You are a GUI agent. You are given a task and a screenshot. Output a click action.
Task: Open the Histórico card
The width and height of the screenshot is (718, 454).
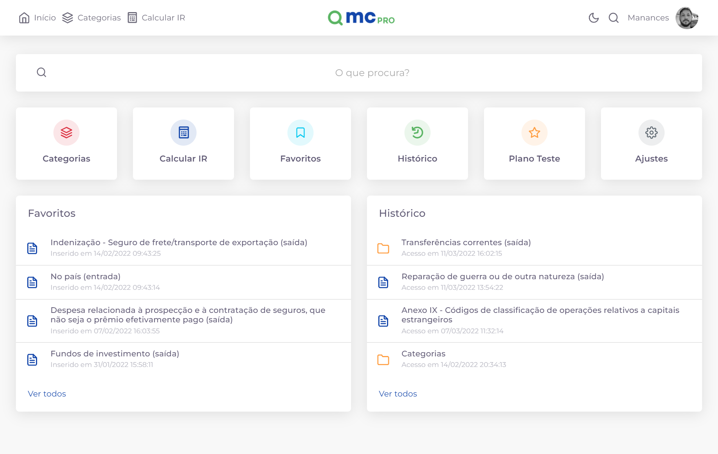(x=417, y=143)
